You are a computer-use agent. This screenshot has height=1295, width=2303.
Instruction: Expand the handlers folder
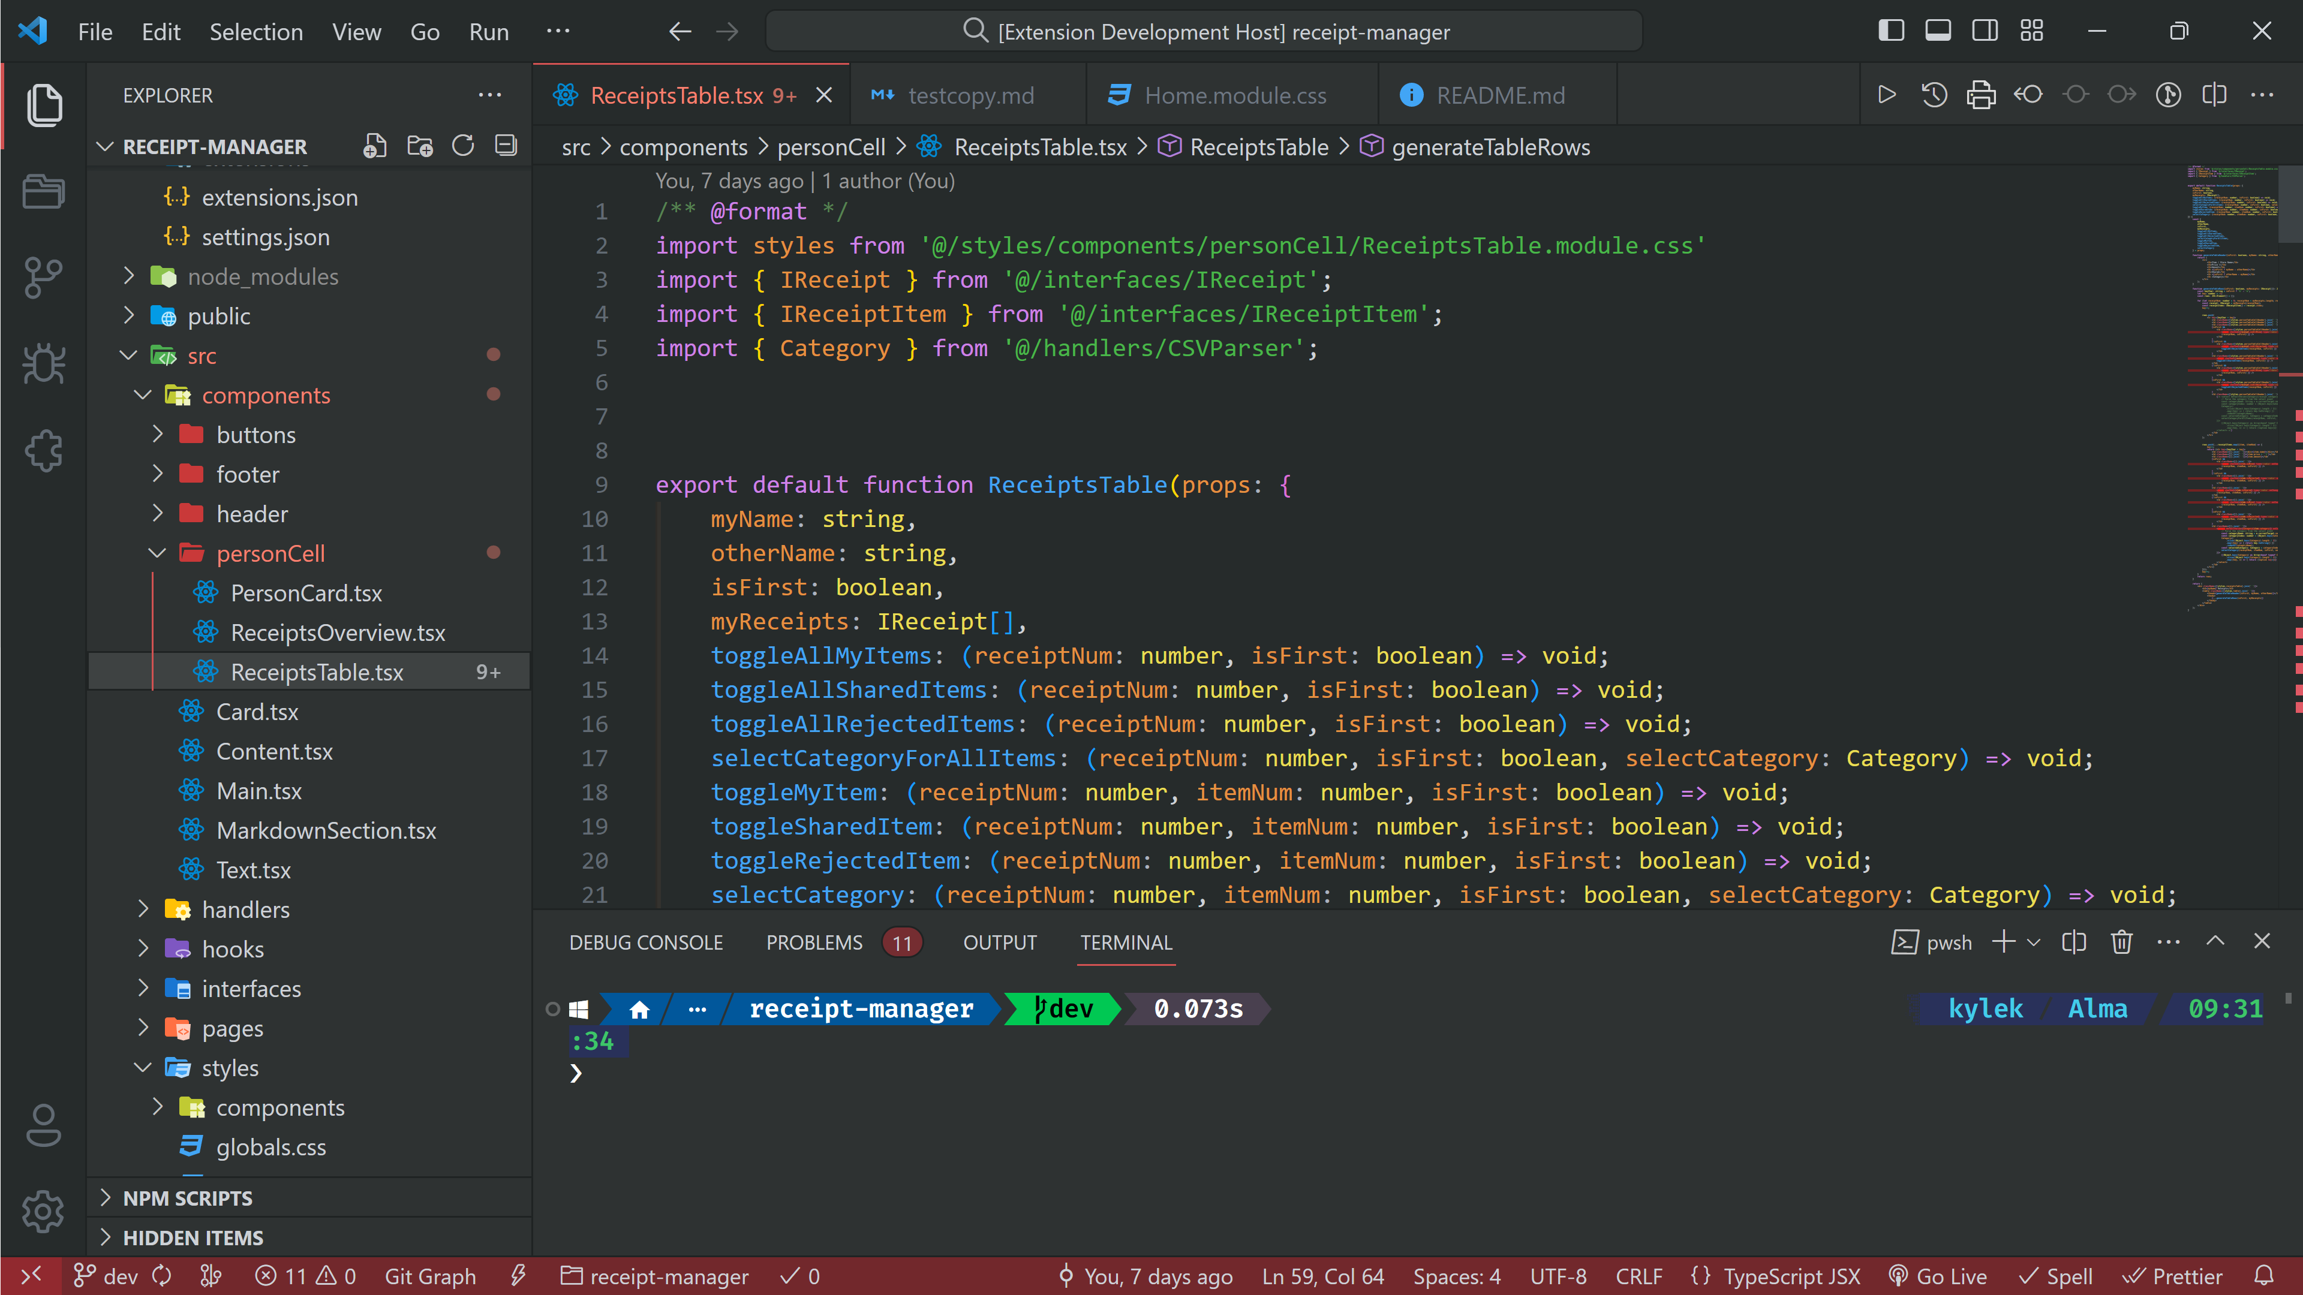pyautogui.click(x=143, y=909)
